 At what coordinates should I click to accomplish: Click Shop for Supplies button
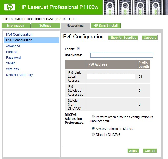coord(123,38)
